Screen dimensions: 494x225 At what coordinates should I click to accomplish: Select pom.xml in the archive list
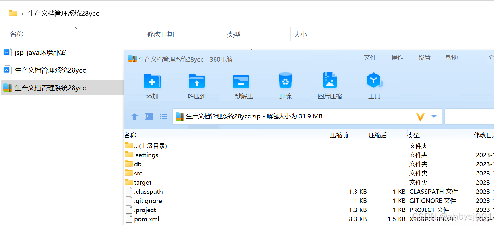(x=146, y=219)
